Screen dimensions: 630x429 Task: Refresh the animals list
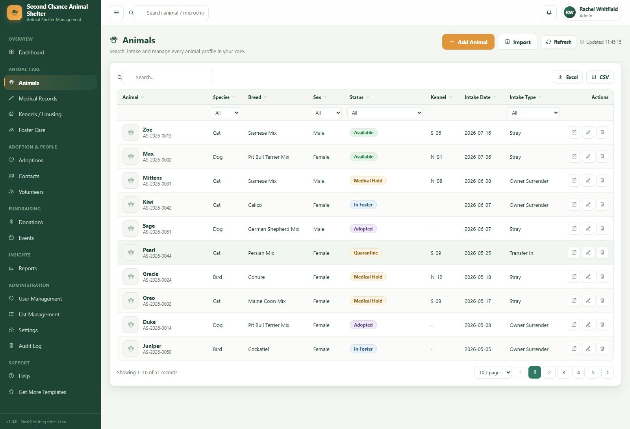[559, 42]
